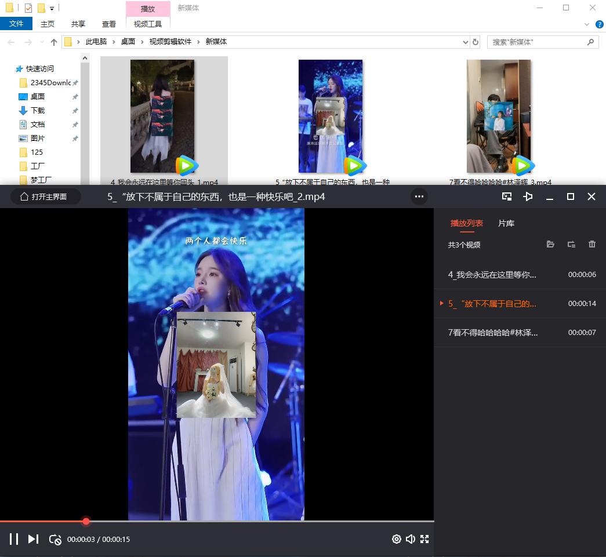Clear playlist with the trash icon
This screenshot has height=557, width=606.
pos(592,245)
